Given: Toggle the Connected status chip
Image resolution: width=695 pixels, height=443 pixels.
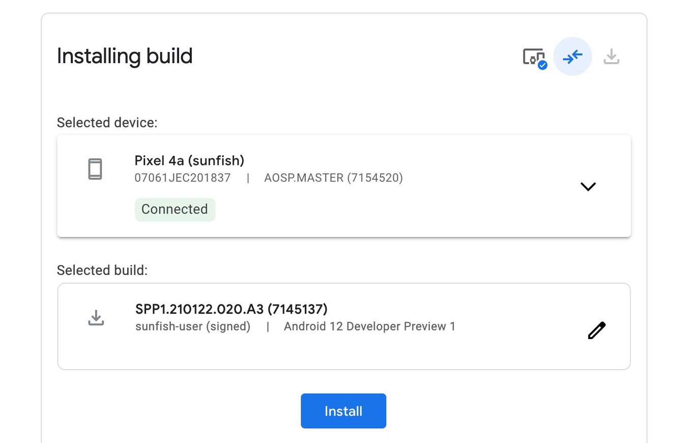Looking at the screenshot, I should (175, 209).
